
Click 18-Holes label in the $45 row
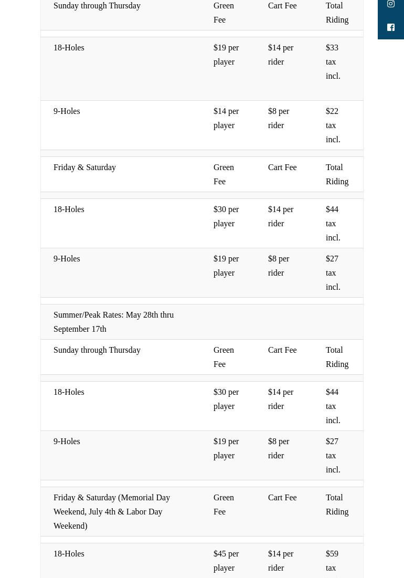(x=69, y=553)
